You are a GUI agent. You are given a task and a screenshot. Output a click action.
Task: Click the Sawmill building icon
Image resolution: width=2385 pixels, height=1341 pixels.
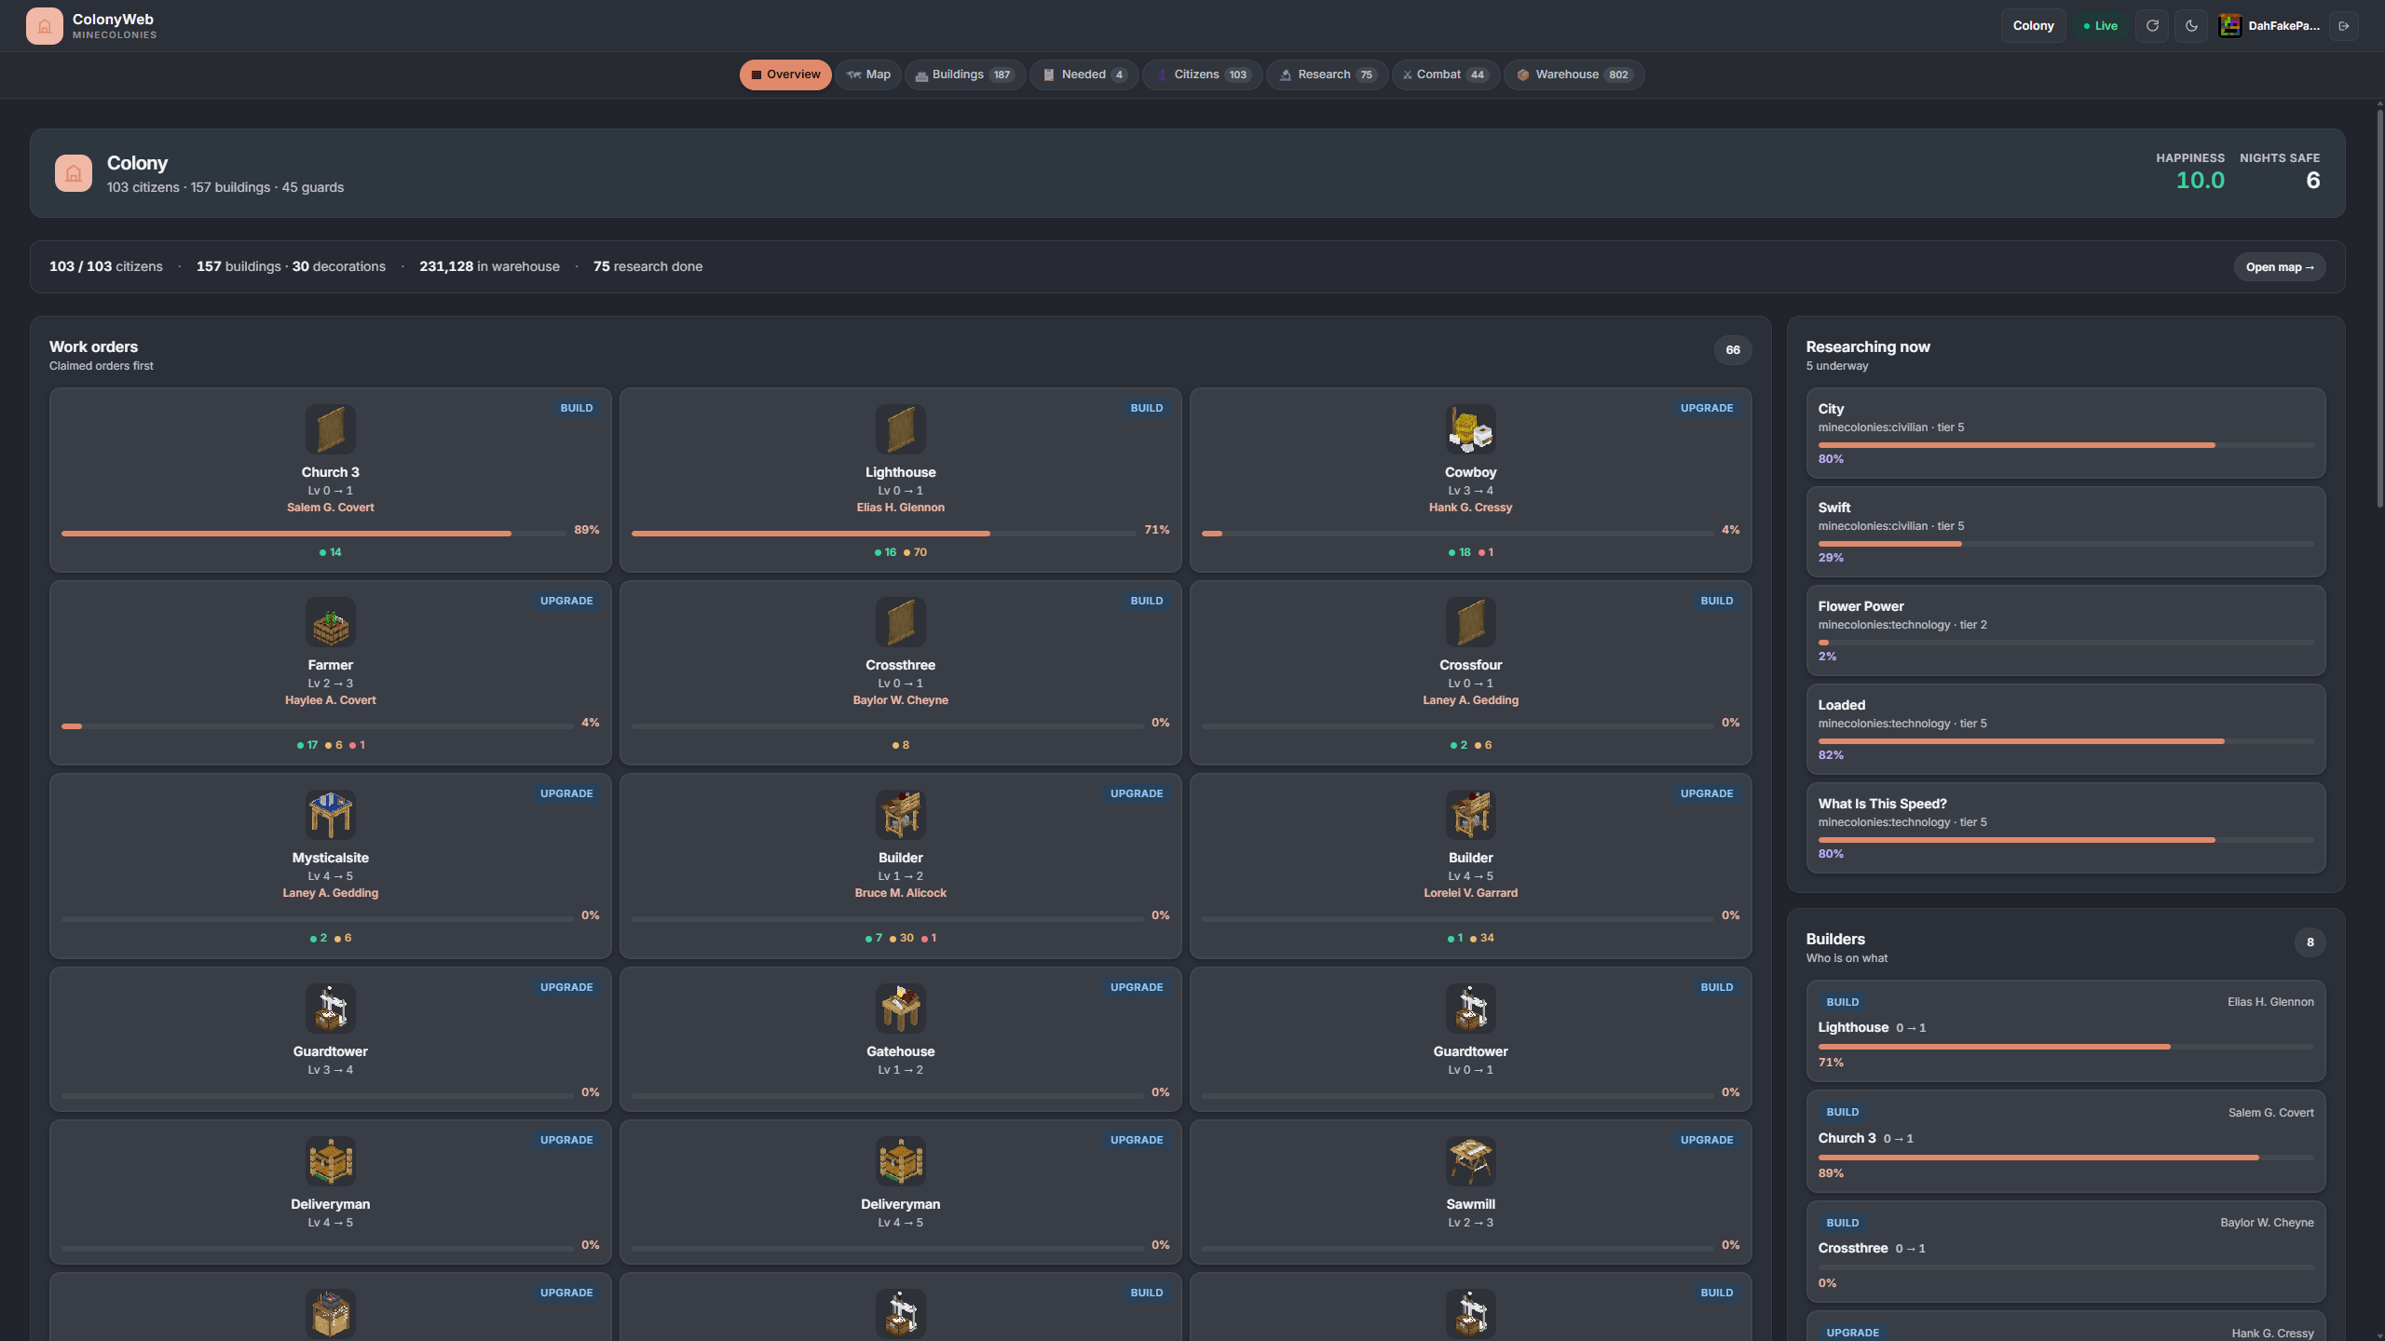[x=1471, y=1161]
